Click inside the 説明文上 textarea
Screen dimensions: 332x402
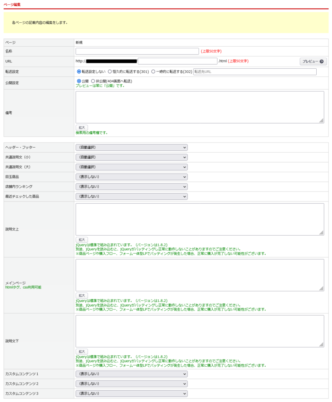click(200, 219)
